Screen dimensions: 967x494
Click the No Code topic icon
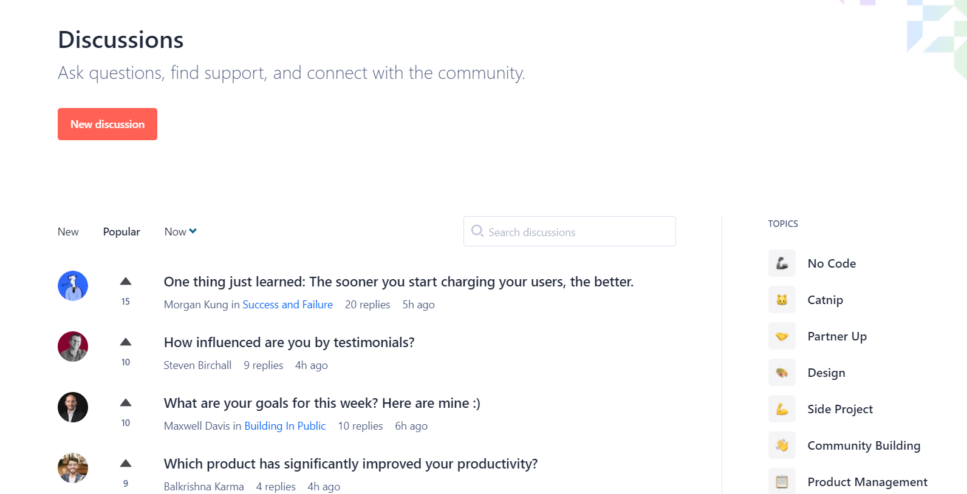(x=782, y=263)
